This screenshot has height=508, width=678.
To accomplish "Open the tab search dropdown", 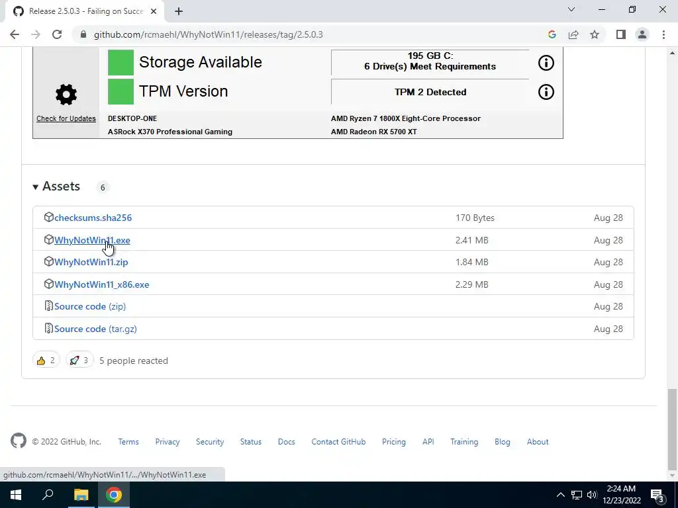I will click(571, 9).
